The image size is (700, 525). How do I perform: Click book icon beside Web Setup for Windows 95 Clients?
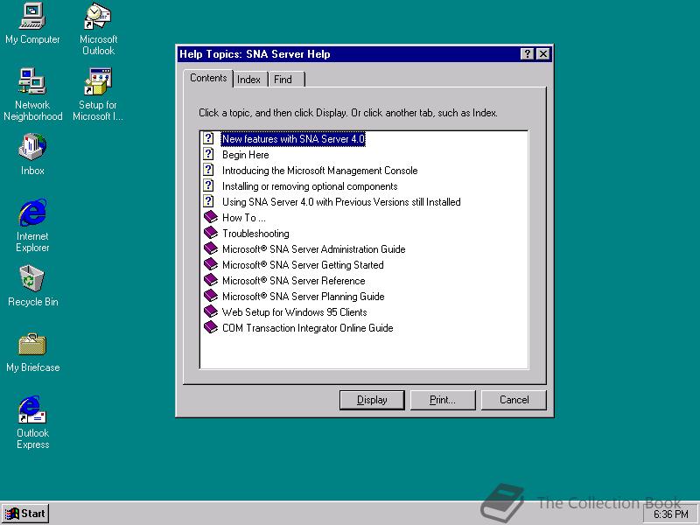pos(210,311)
